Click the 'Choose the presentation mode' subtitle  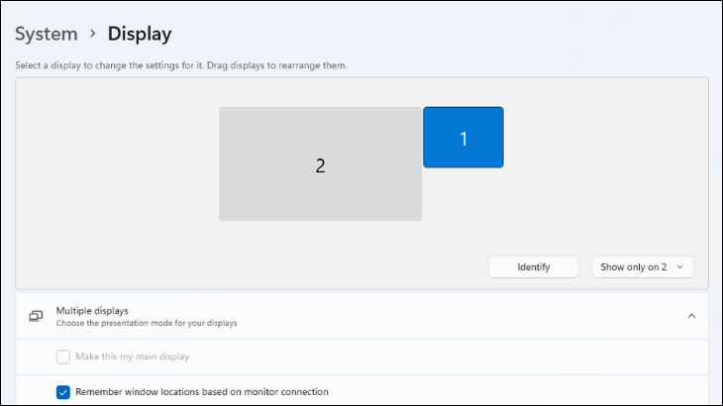(147, 323)
